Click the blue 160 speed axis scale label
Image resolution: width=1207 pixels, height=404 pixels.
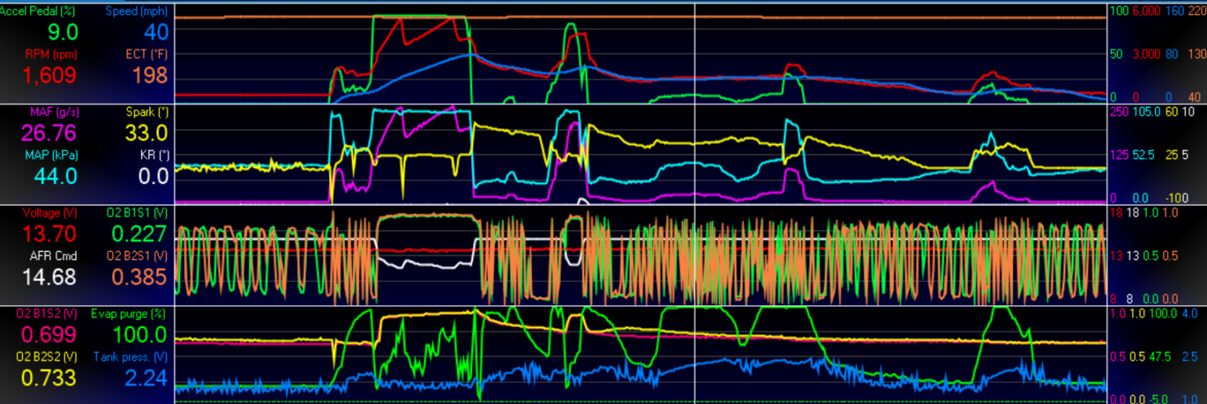point(1175,11)
